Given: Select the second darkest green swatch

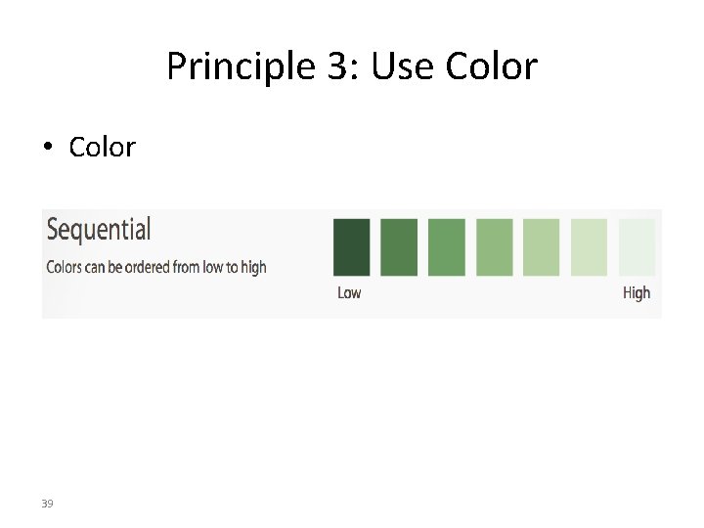Looking at the screenshot, I should 399,247.
